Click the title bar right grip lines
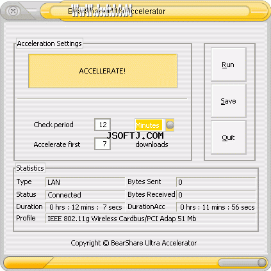The width and height of the screenshot is (271, 271). pyautogui.click(x=259, y=11)
